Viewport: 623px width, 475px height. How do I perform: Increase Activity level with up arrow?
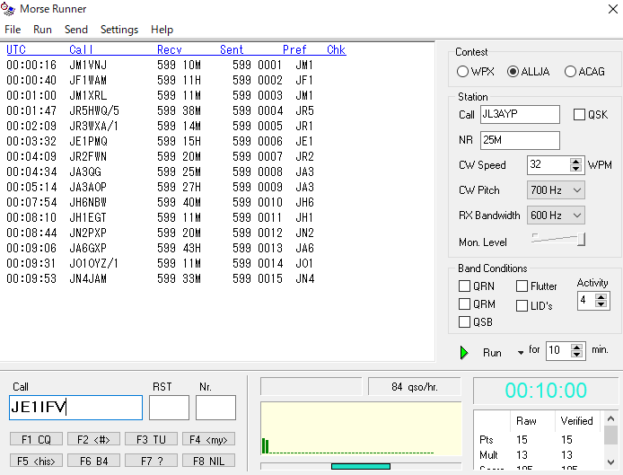(x=601, y=297)
